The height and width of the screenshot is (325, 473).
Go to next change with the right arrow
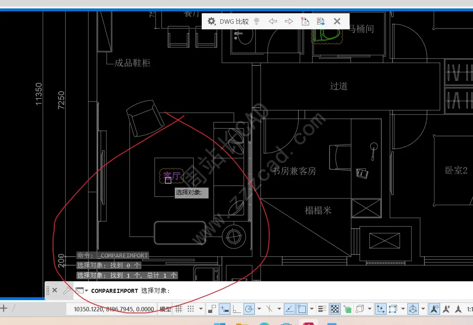coord(289,21)
